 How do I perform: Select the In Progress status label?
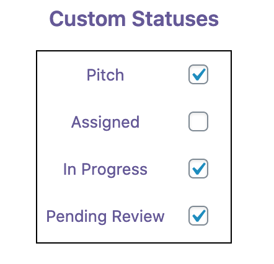[105, 169]
